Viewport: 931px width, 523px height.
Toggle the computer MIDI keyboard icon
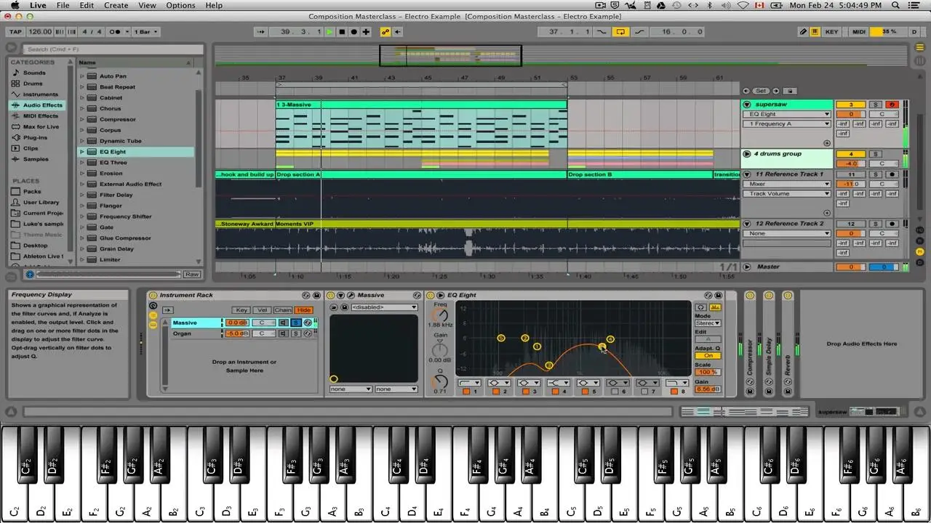point(815,32)
